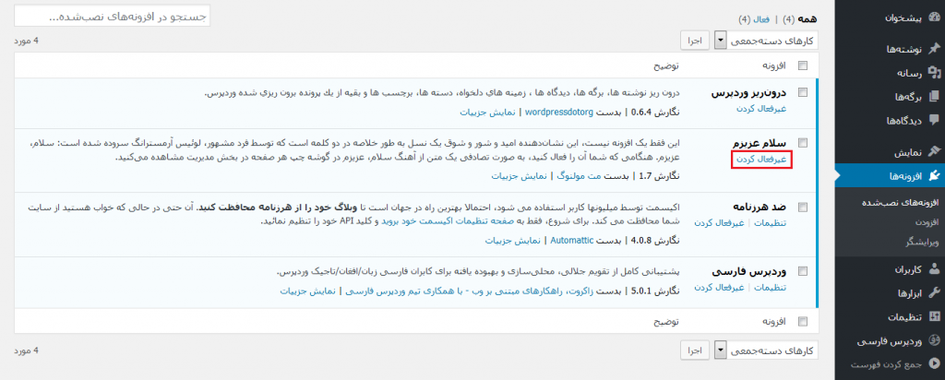Open نمایش جزییات for ضد هرزنامه
The image size is (945, 380).
(513, 241)
